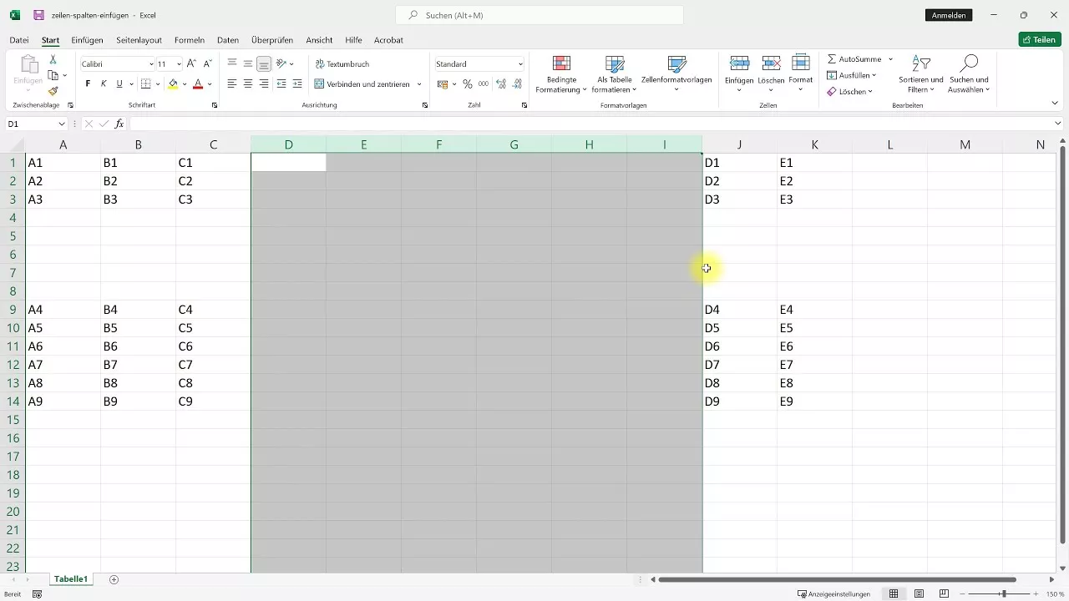The width and height of the screenshot is (1069, 601).
Task: Open the Standard number format dropdown
Action: (520, 64)
